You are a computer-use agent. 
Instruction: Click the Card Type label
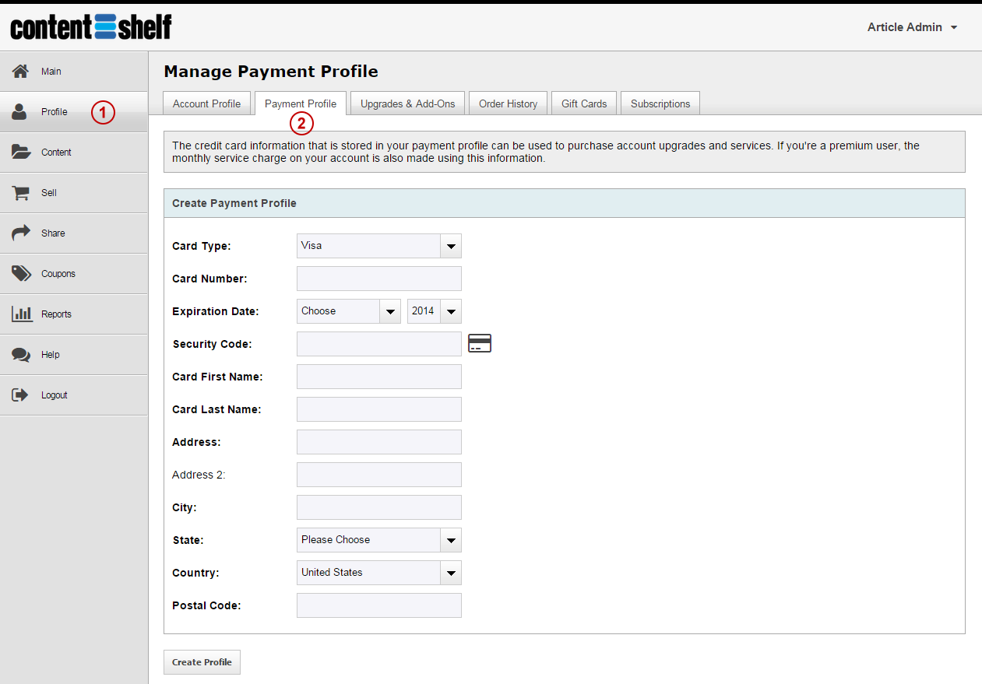[x=202, y=246]
